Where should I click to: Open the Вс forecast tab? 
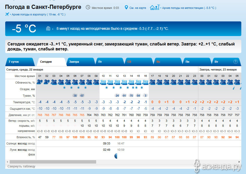click(x=168, y=62)
